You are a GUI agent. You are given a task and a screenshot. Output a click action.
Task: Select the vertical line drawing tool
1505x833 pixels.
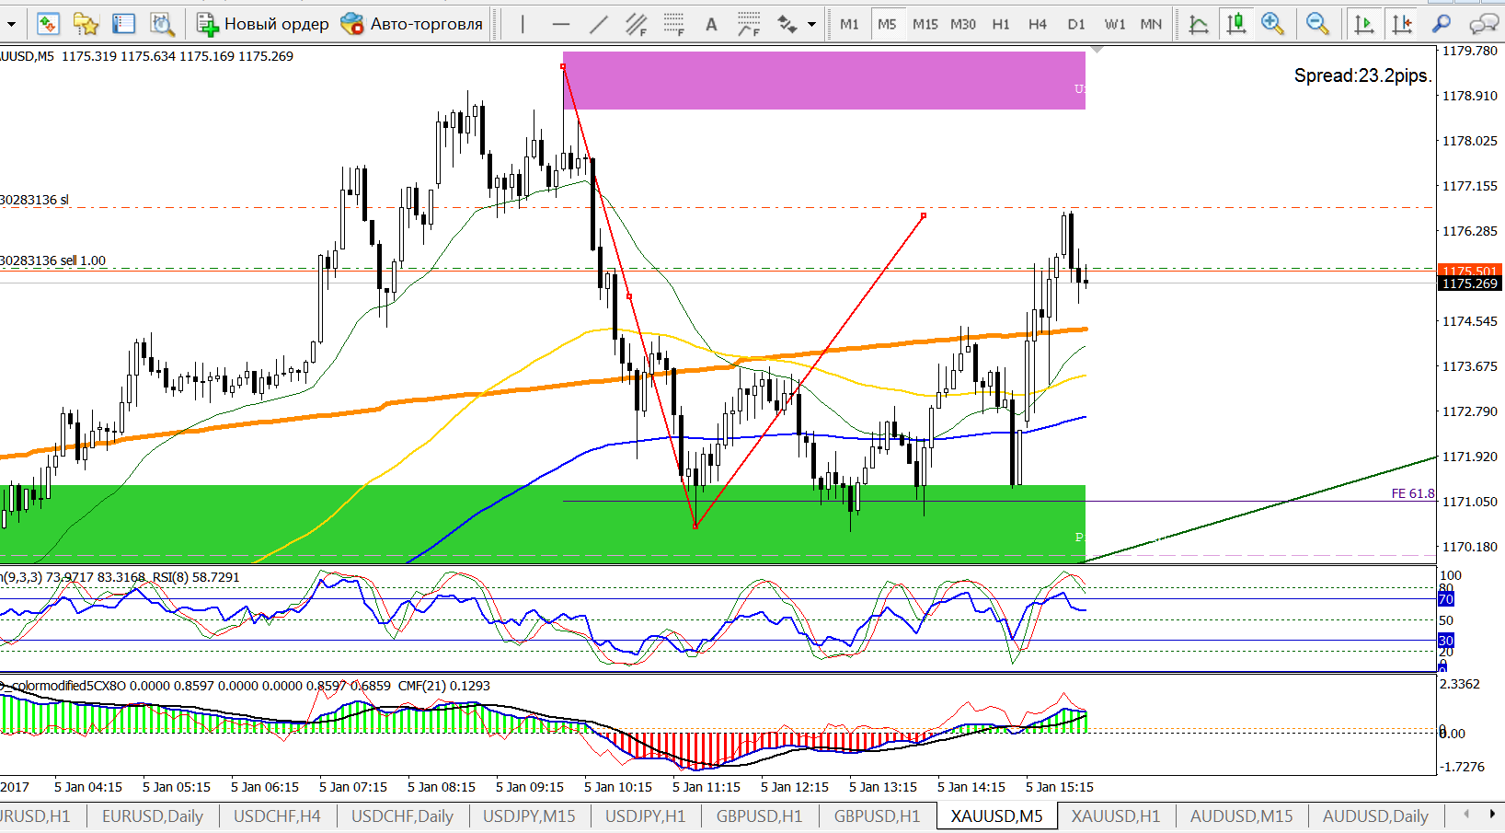523,25
